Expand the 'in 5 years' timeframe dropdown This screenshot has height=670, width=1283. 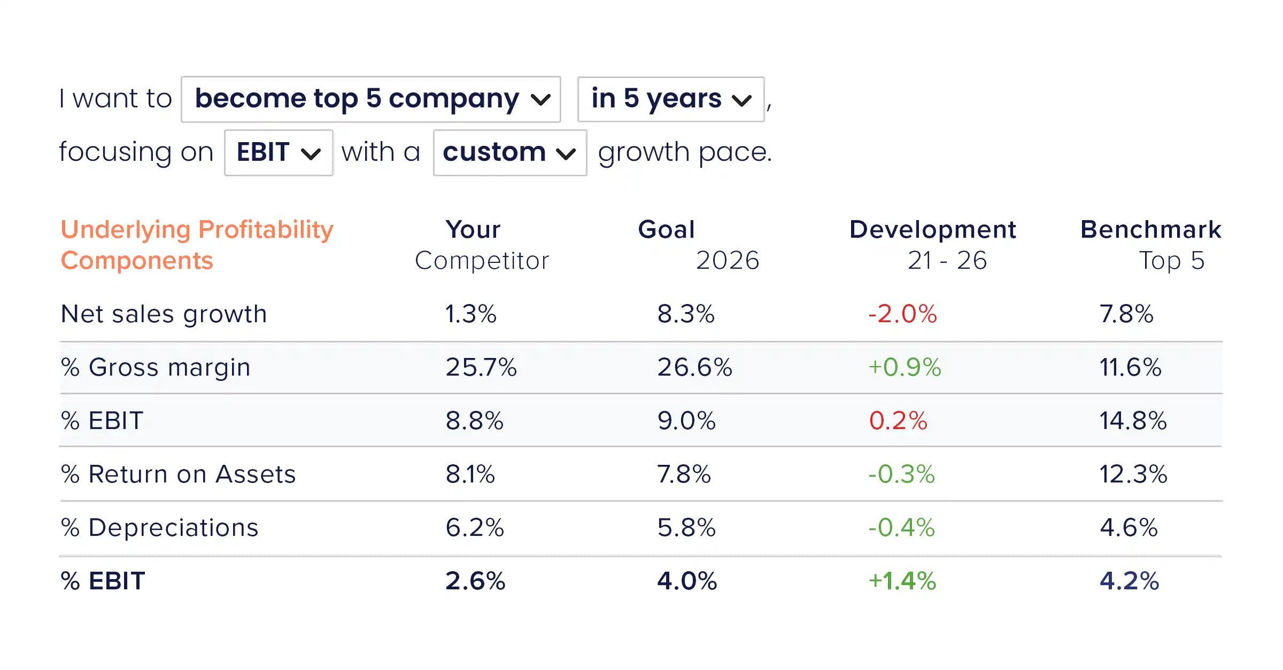pyautogui.click(x=671, y=99)
